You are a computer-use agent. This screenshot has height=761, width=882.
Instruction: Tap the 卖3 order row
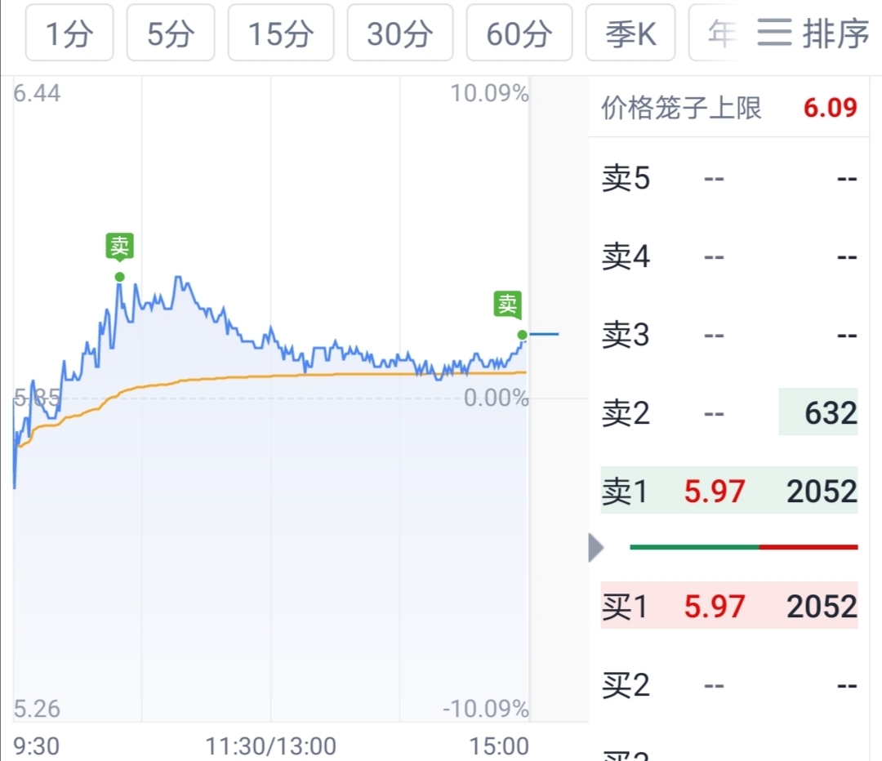click(x=728, y=336)
